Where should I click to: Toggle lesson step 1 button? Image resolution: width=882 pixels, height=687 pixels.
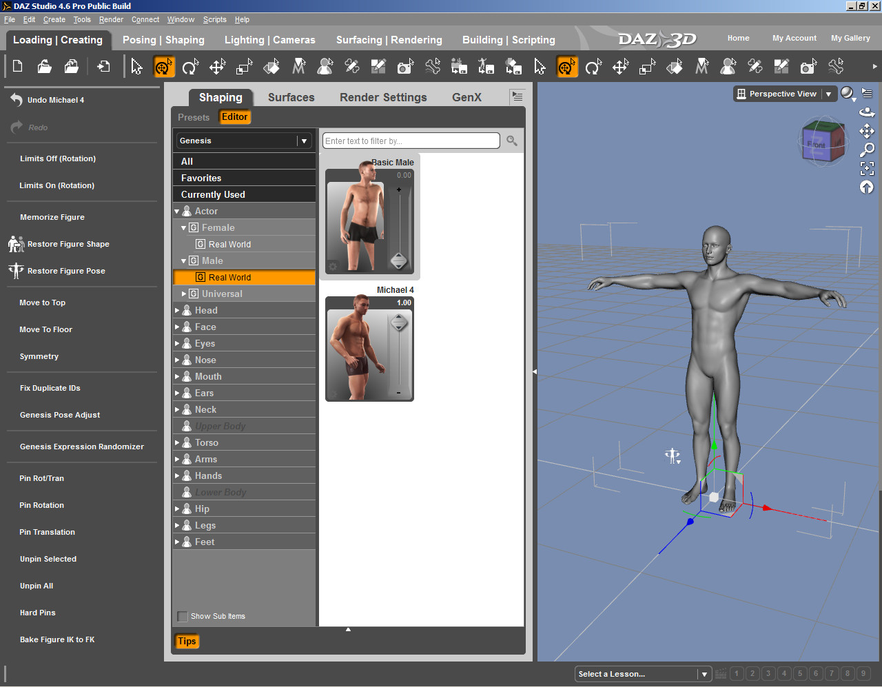[x=737, y=674]
